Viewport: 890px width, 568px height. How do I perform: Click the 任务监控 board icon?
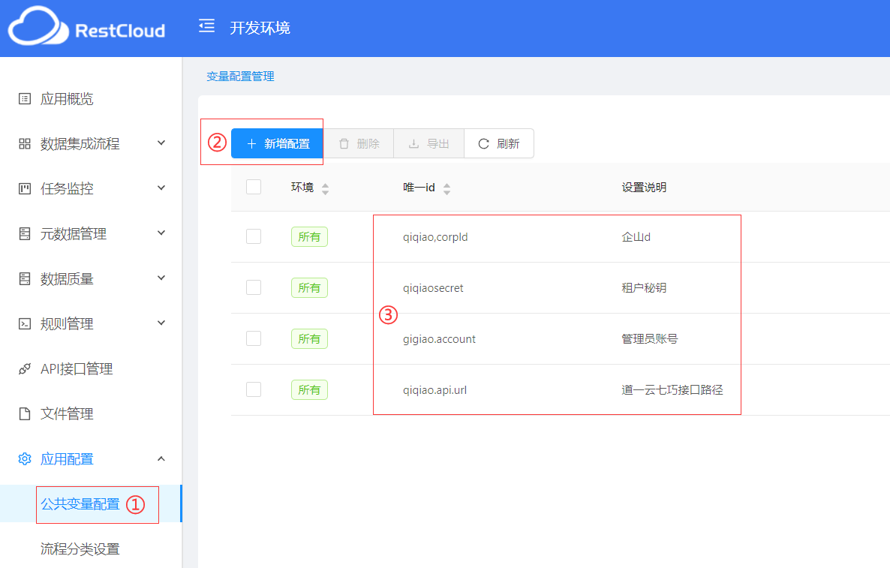click(x=25, y=189)
